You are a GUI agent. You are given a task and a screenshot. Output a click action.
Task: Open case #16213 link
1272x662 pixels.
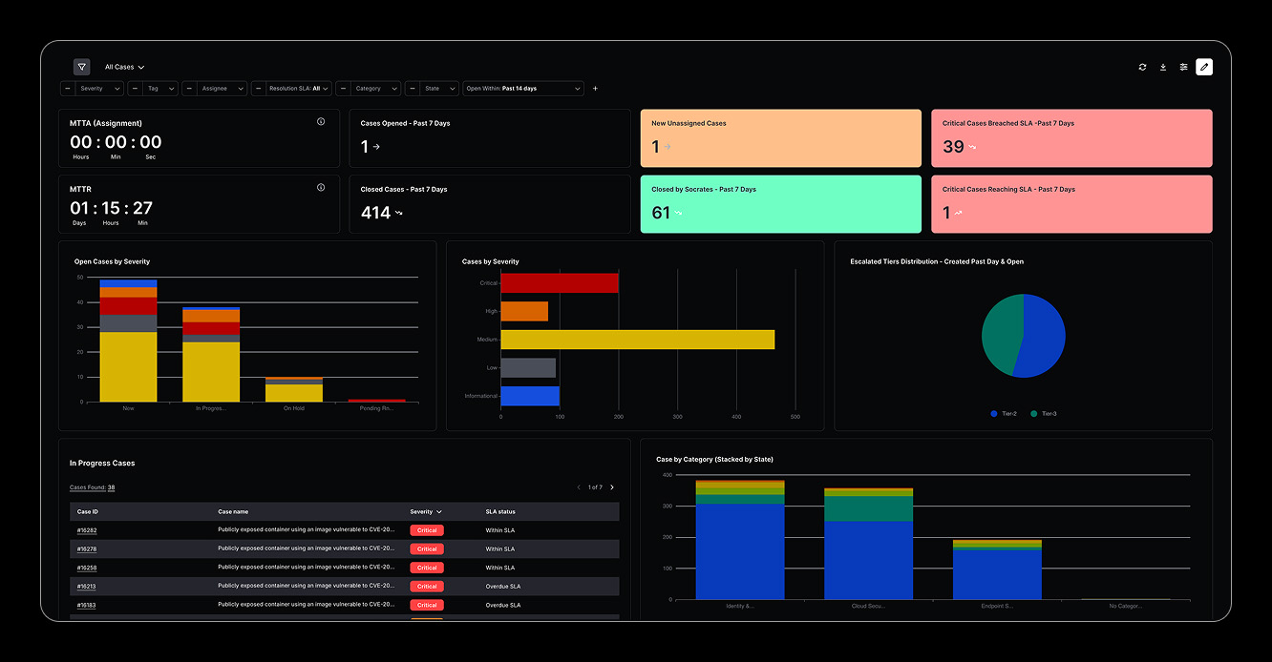pyautogui.click(x=87, y=587)
